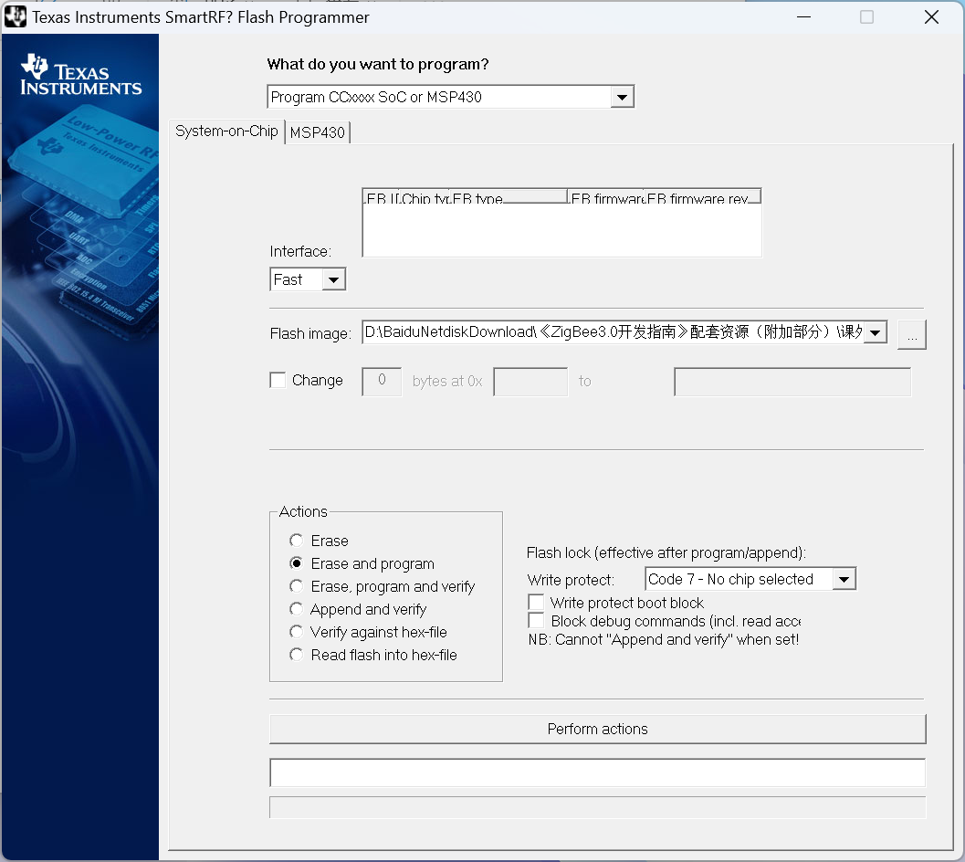The height and width of the screenshot is (862, 965).
Task: Choose Erase, program and verify option
Action: pyautogui.click(x=297, y=586)
